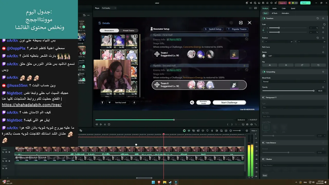Toggle visibility of the Video 1 track
329x185 pixels.
[x=9, y=161]
